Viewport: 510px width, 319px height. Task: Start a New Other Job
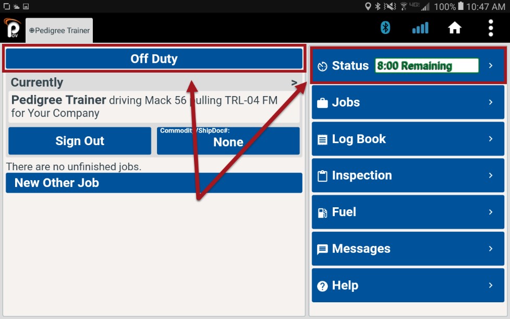point(154,182)
